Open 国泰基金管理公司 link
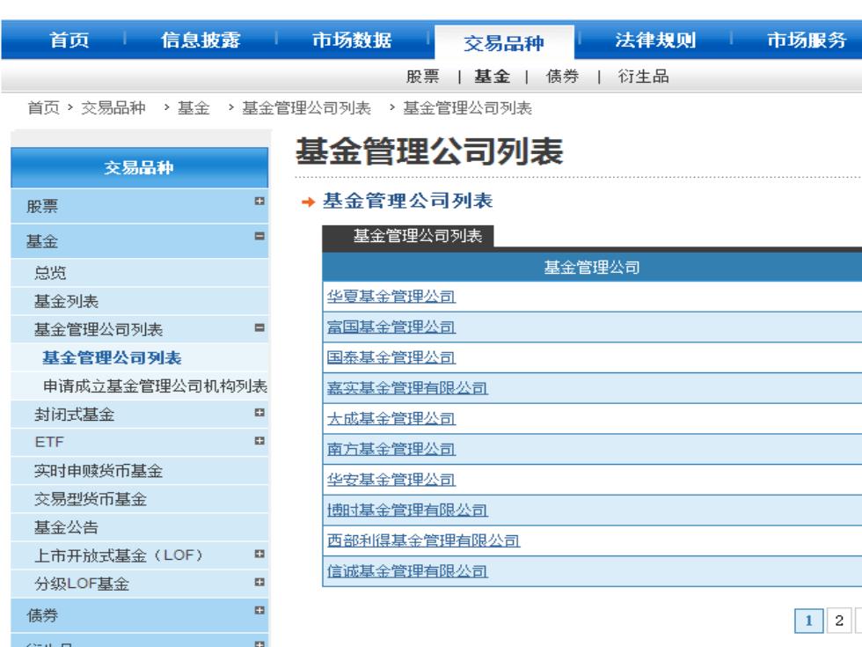Viewport: 862px width, 647px height. pos(391,357)
